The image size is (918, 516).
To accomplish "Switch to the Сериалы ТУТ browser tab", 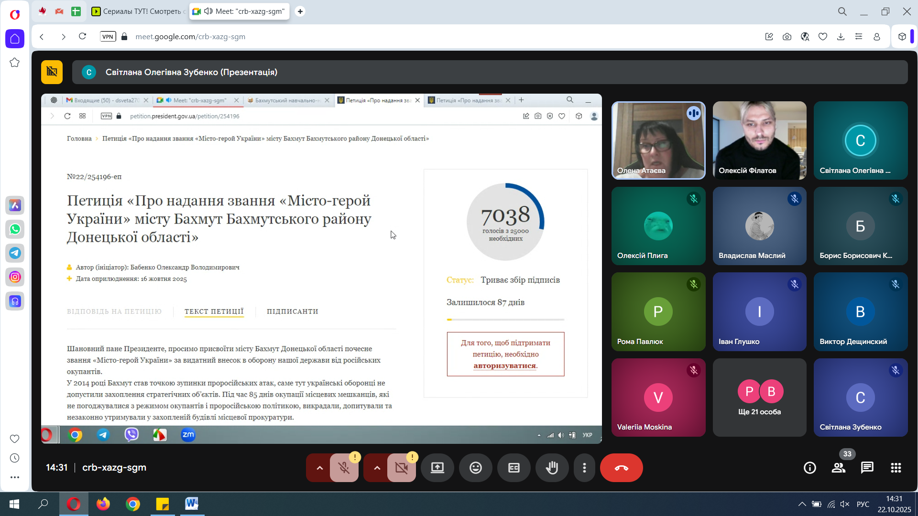I will [x=138, y=11].
